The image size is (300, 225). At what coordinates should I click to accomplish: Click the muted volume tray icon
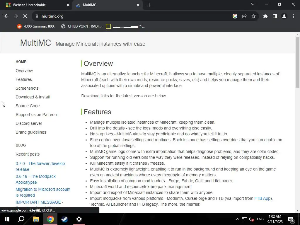click(251, 219)
